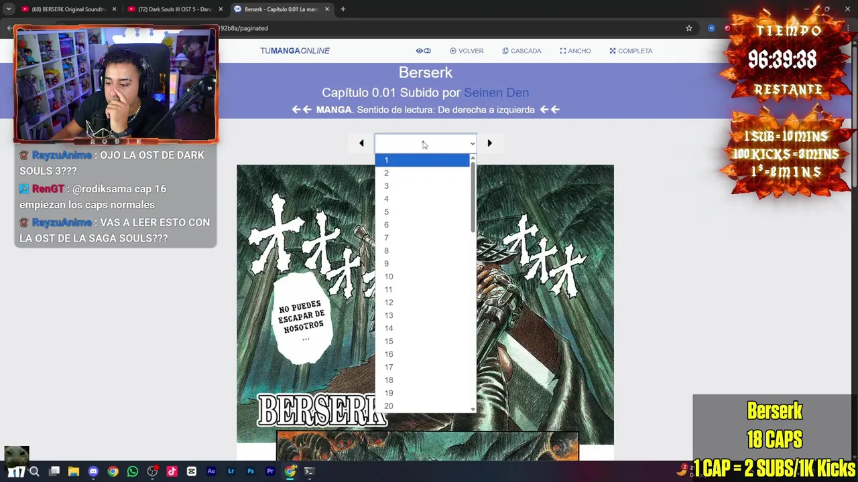Screen dimensions: 858x482
Task: Select page 10 option
Action: [x=422, y=276]
